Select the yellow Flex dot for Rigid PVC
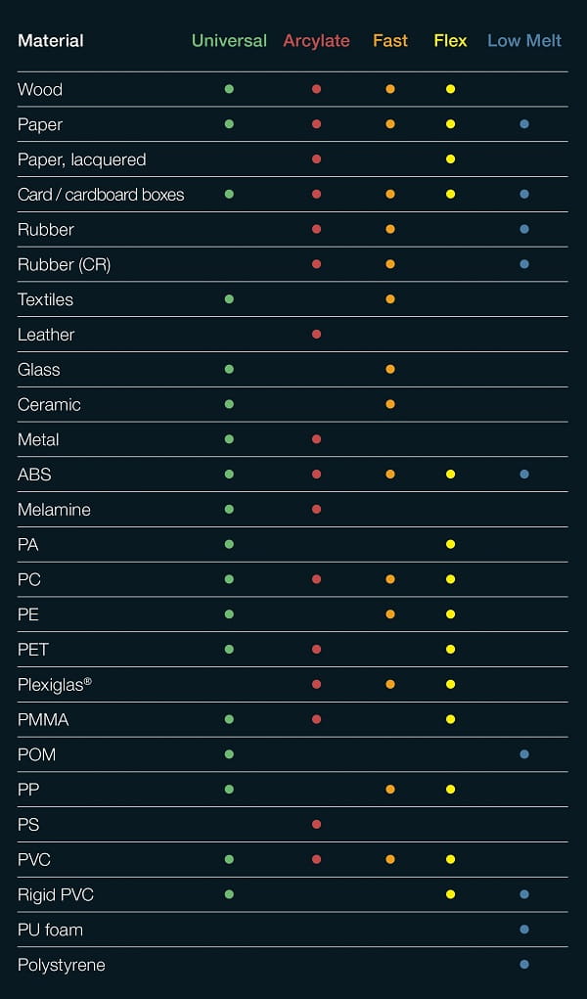The height and width of the screenshot is (999, 587). pos(450,894)
